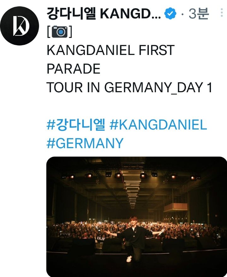
Task: Open the 강다니엘 KANGD... account name
Action: coord(104,14)
